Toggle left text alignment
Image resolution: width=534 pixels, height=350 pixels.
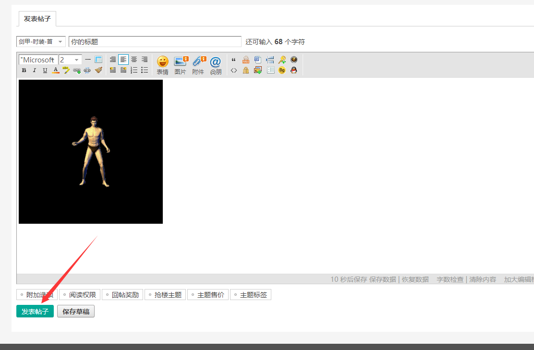pyautogui.click(x=123, y=60)
